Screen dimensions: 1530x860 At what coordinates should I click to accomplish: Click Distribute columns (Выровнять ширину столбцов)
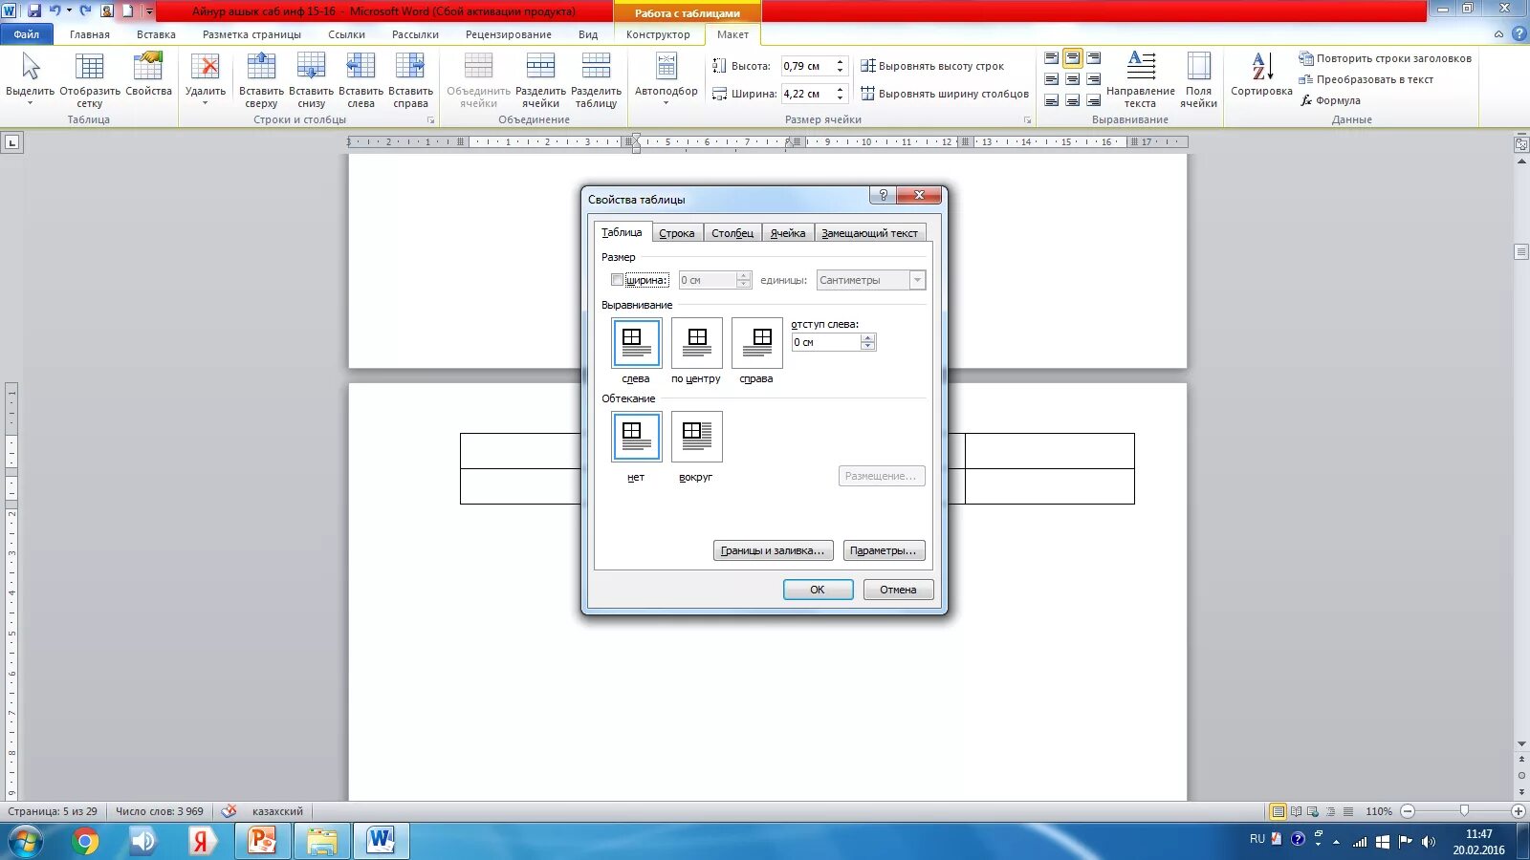click(x=945, y=94)
